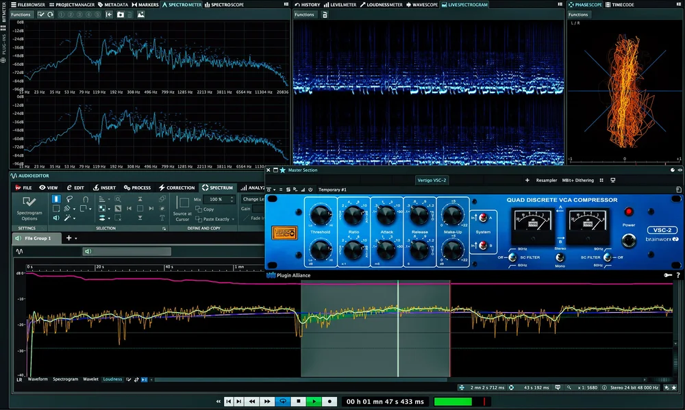Adjust the upper Threshold knob
Screen dimensions: 685x410
tap(321, 215)
